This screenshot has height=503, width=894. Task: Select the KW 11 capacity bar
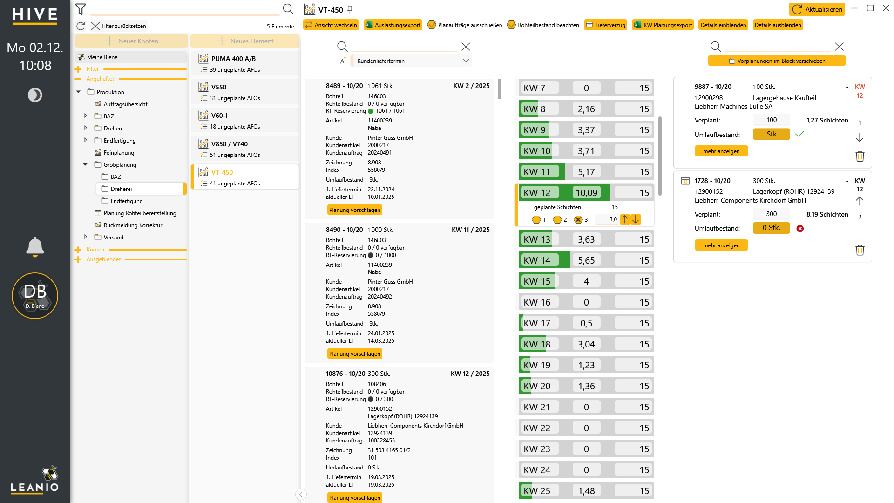coord(587,172)
